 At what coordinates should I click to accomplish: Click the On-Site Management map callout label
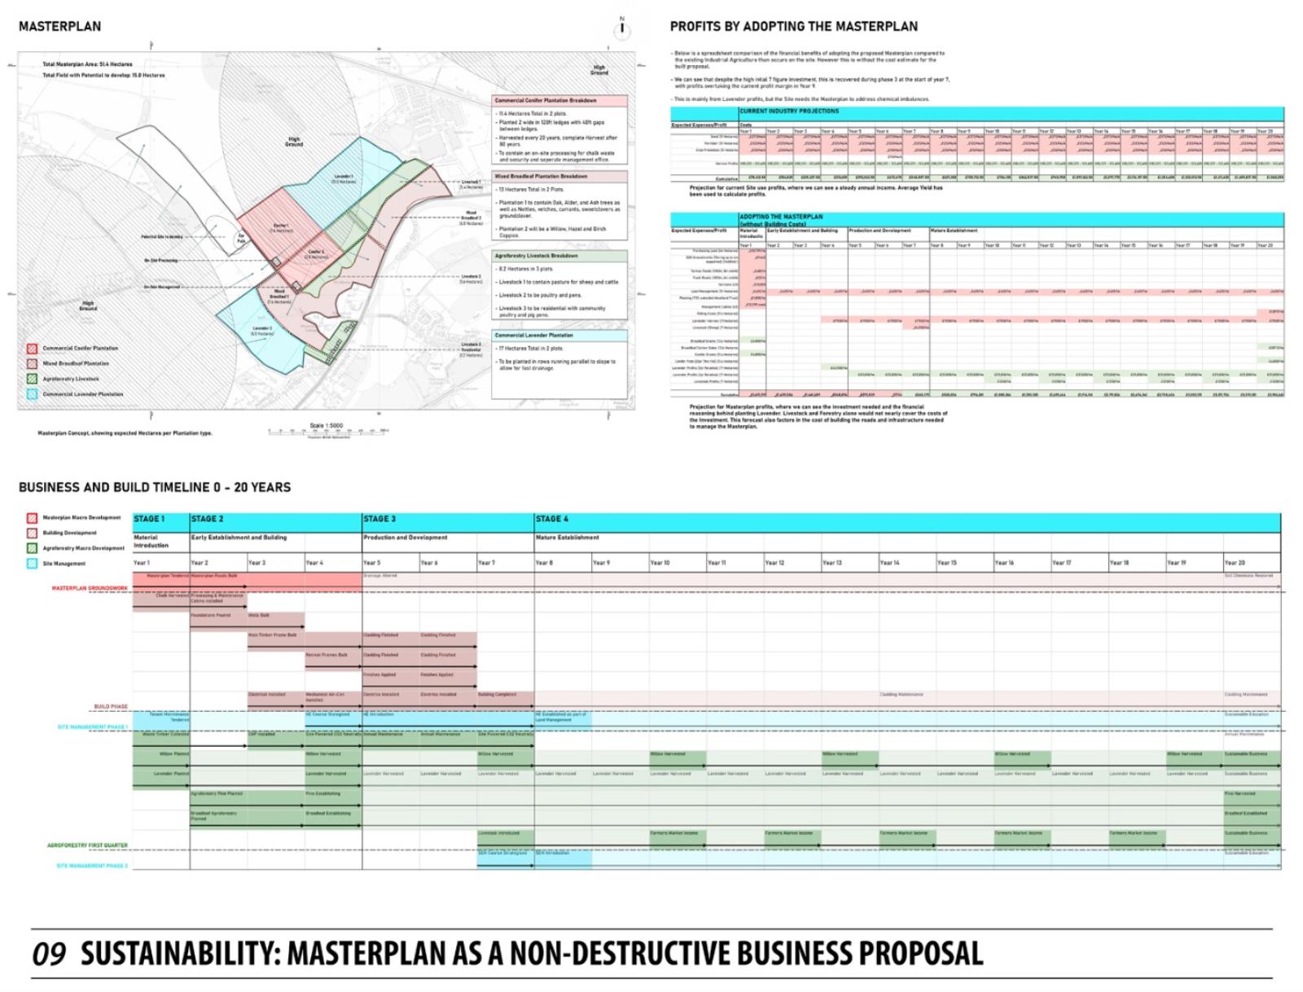[161, 287]
